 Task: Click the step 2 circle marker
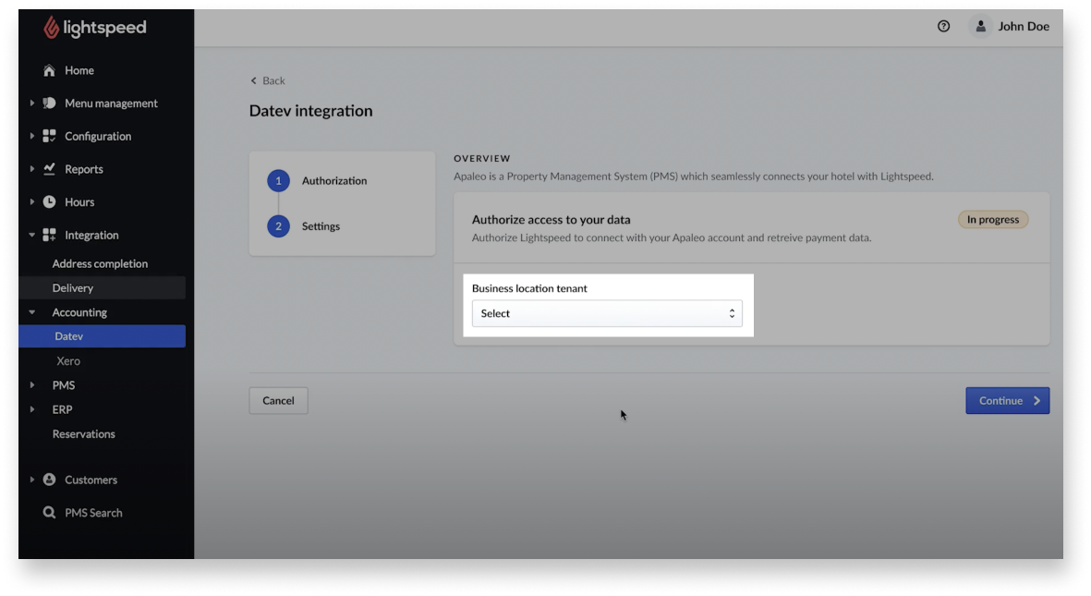pos(278,226)
